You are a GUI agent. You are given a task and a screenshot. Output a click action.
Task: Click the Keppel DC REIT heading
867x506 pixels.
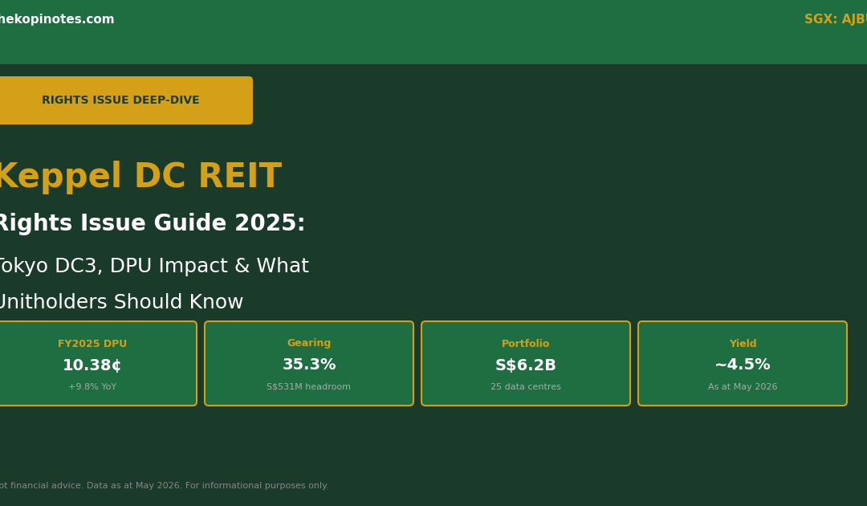point(140,177)
